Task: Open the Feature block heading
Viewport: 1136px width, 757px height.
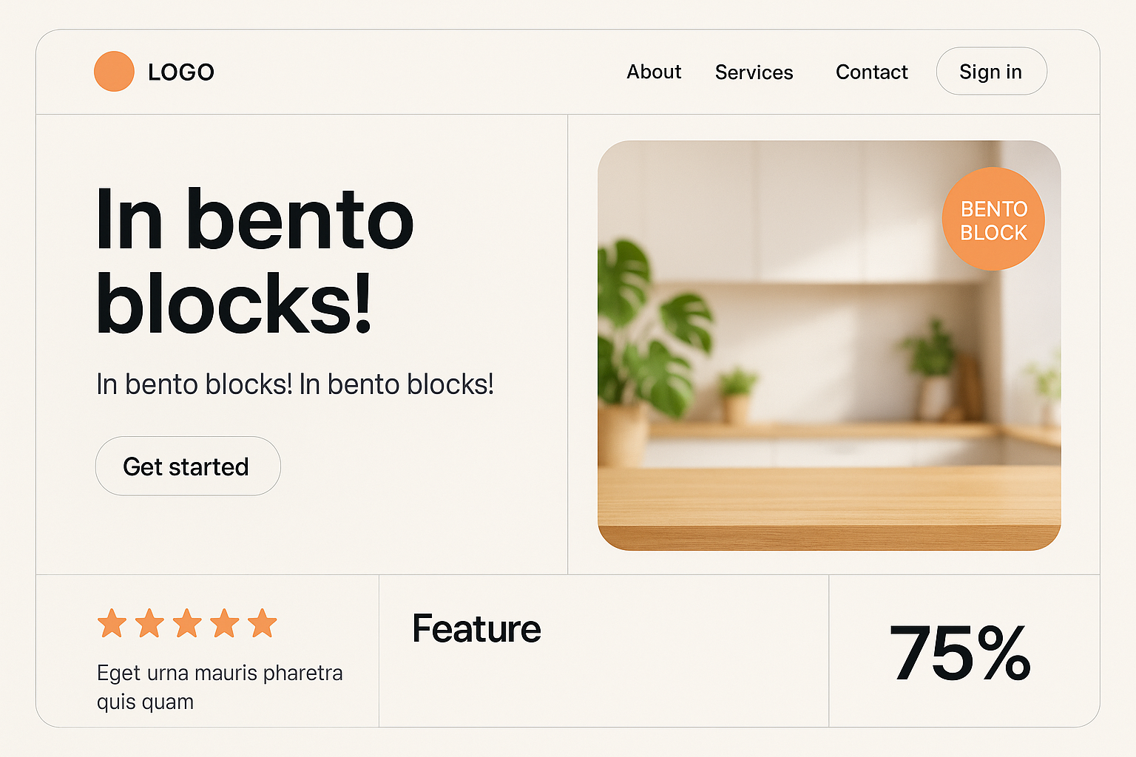Action: tap(476, 629)
